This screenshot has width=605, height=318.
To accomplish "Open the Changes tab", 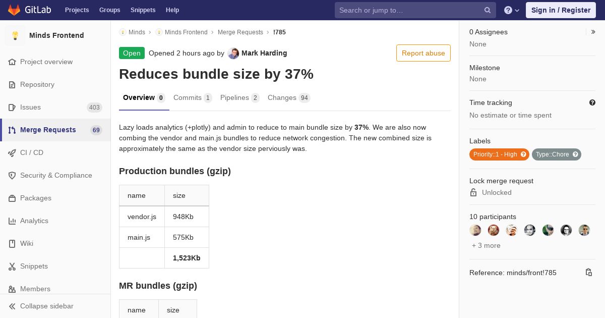I will (x=288, y=98).
